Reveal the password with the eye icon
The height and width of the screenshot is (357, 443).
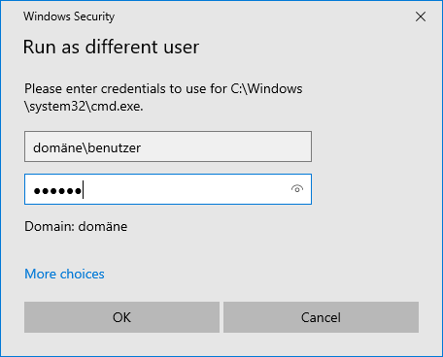tap(297, 189)
